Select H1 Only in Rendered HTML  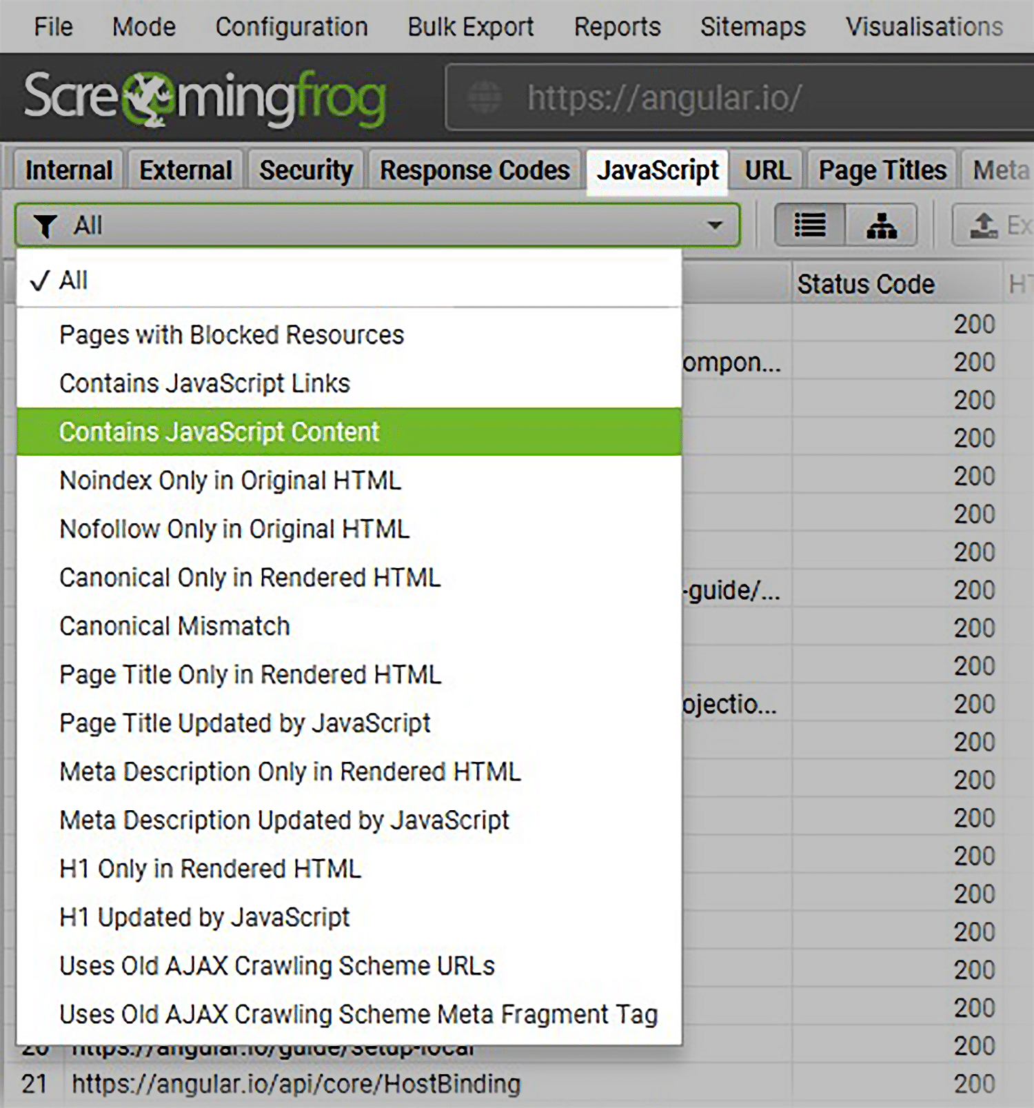(349, 869)
